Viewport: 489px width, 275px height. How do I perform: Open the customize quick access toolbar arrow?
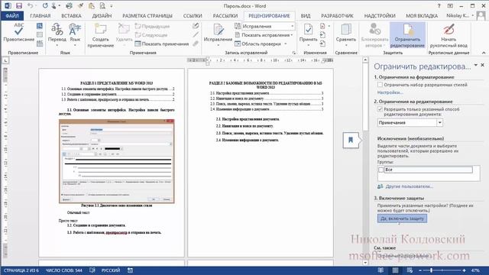coord(112,6)
